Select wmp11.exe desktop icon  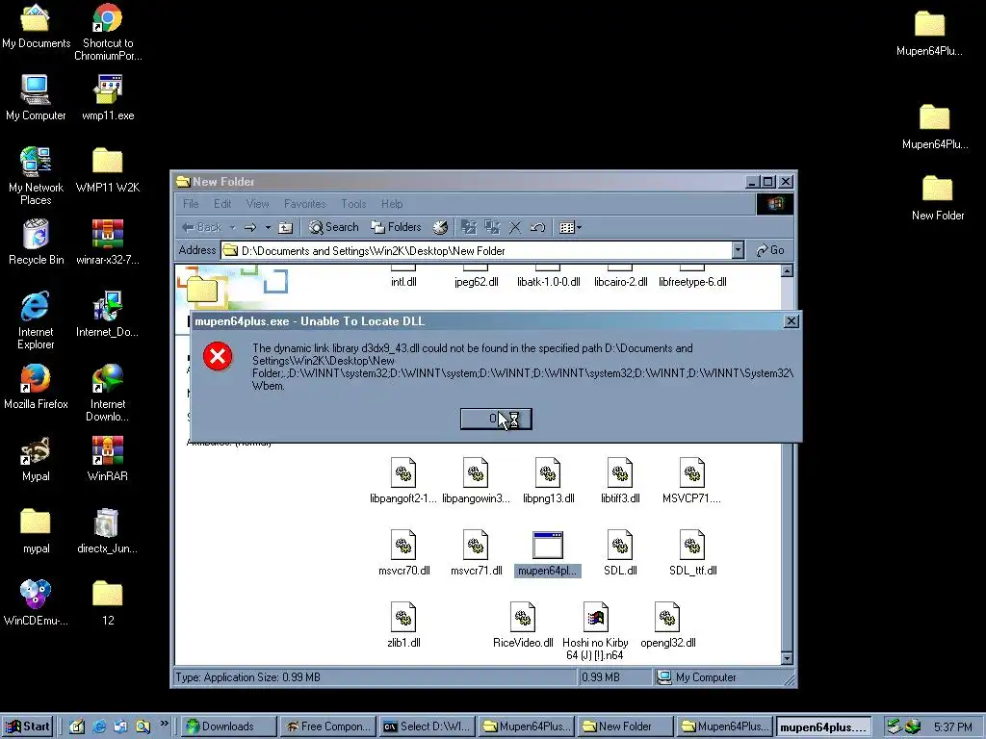[x=108, y=97]
